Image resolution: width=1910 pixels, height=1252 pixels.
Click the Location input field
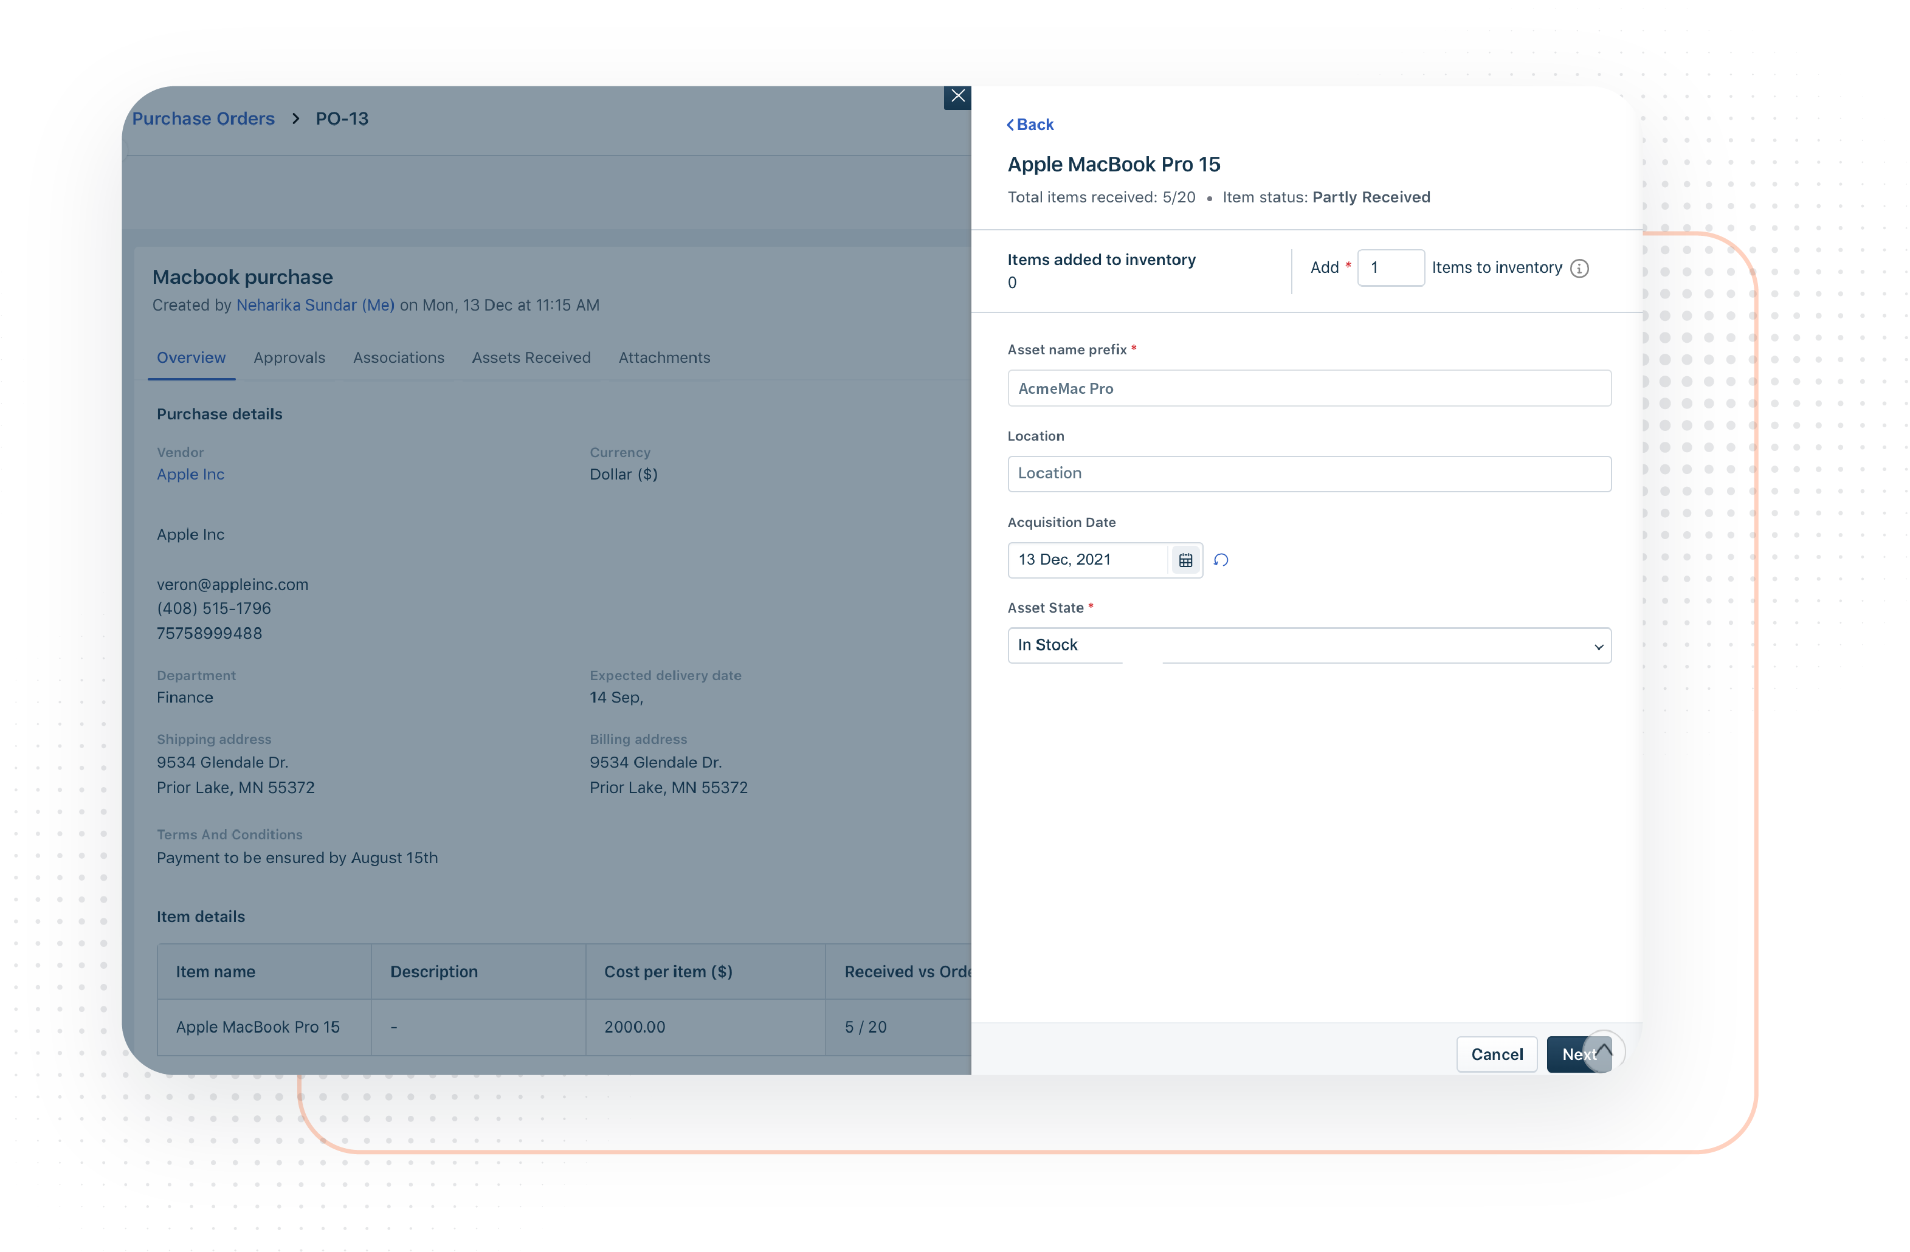click(1308, 473)
